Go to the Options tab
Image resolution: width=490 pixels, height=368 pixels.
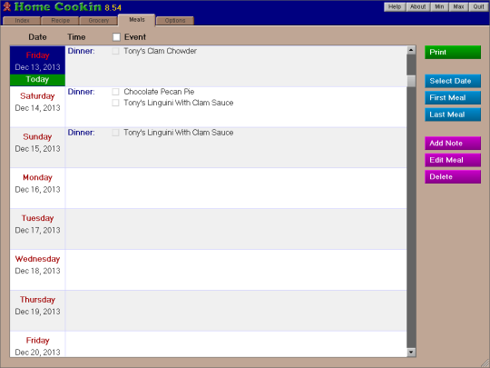click(175, 21)
